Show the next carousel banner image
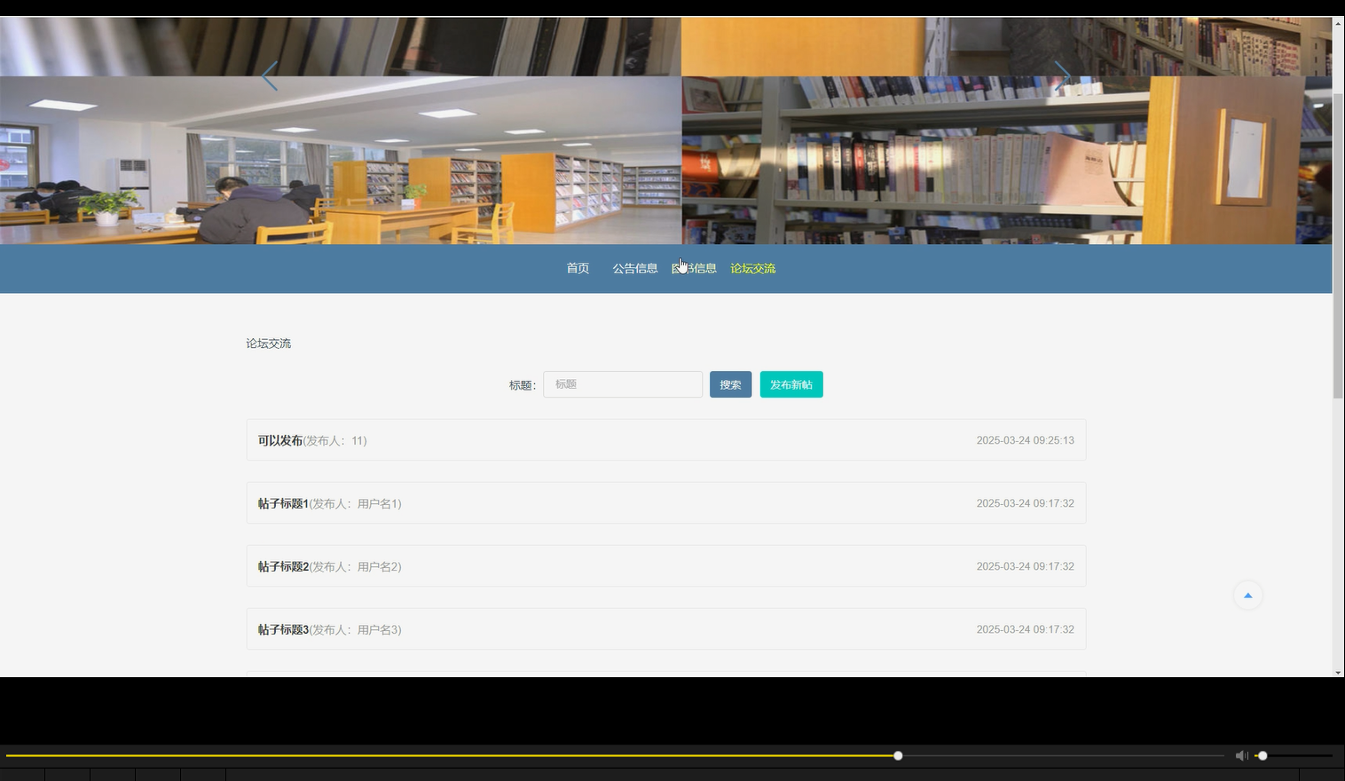This screenshot has height=781, width=1345. tap(1062, 76)
